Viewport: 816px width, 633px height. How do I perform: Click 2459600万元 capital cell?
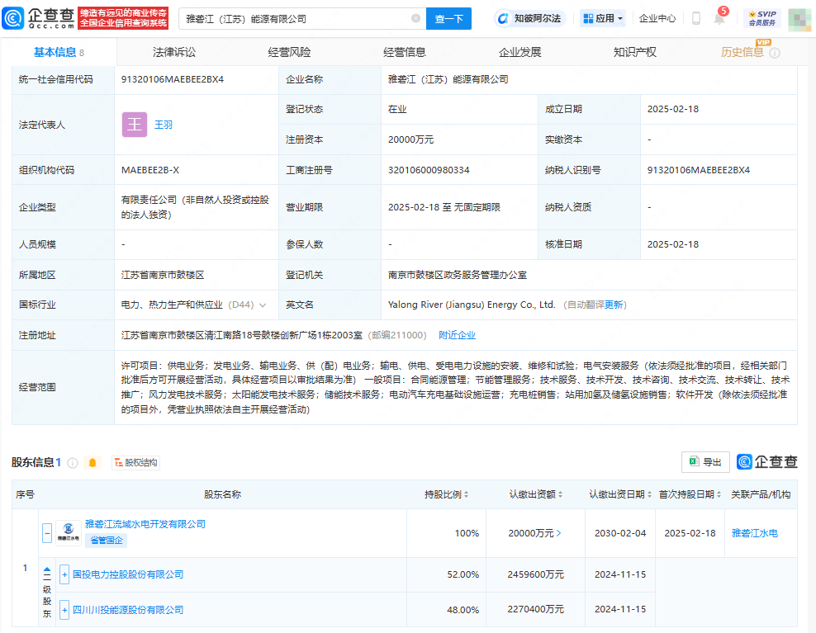535,574
